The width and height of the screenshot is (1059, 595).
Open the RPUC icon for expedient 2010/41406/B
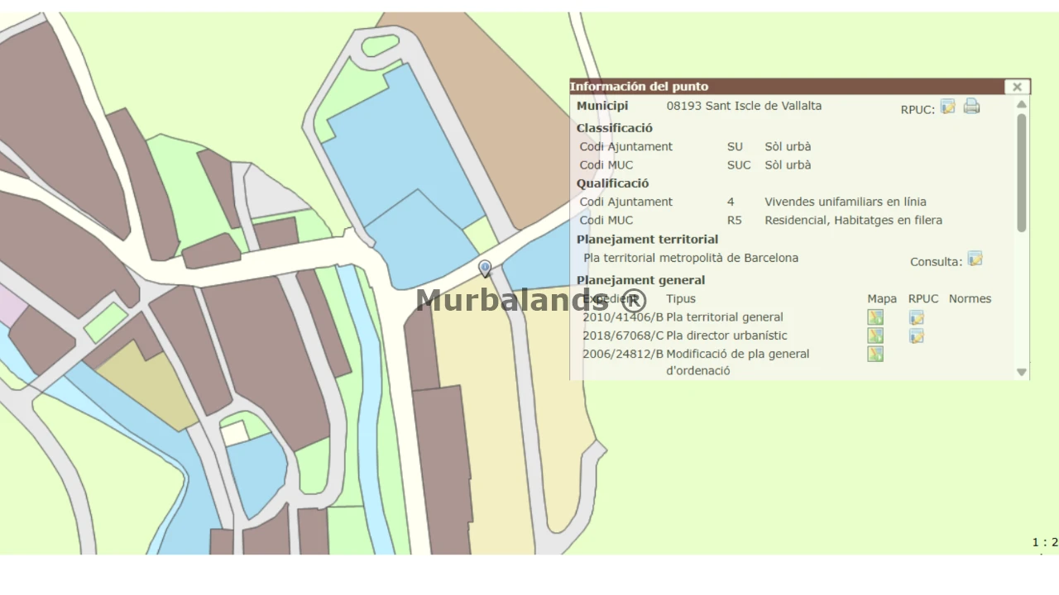(916, 317)
